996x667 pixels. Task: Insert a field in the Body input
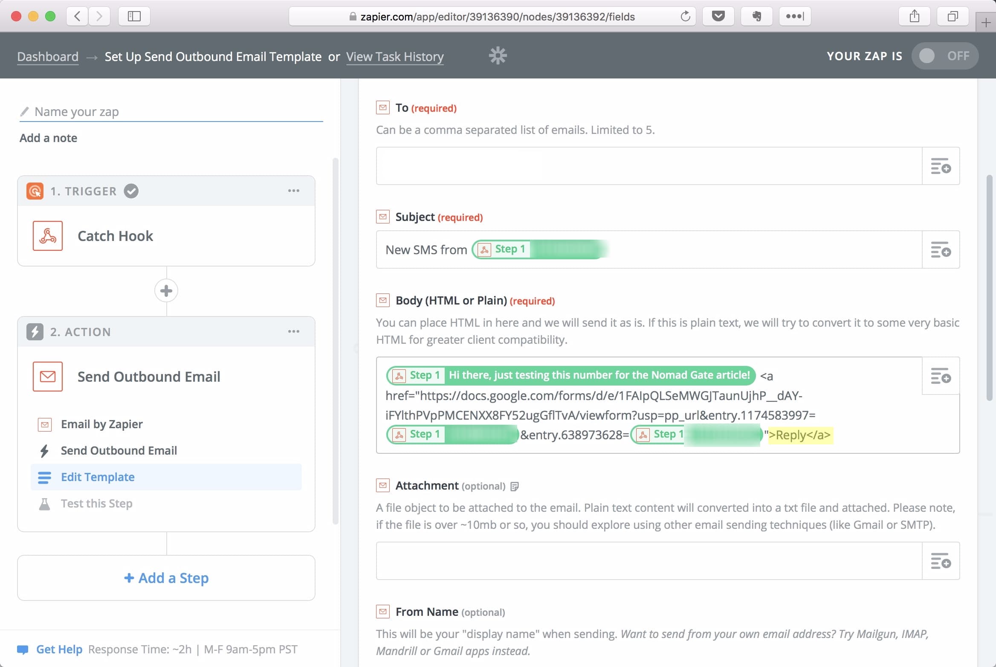pos(941,376)
